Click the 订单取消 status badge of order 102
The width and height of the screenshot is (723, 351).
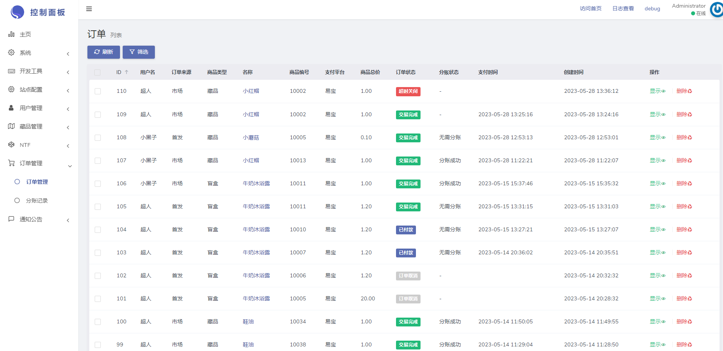click(x=408, y=276)
